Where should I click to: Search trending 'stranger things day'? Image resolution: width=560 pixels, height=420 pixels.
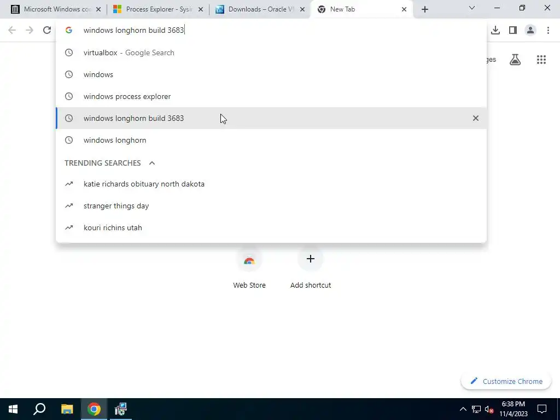point(271,206)
